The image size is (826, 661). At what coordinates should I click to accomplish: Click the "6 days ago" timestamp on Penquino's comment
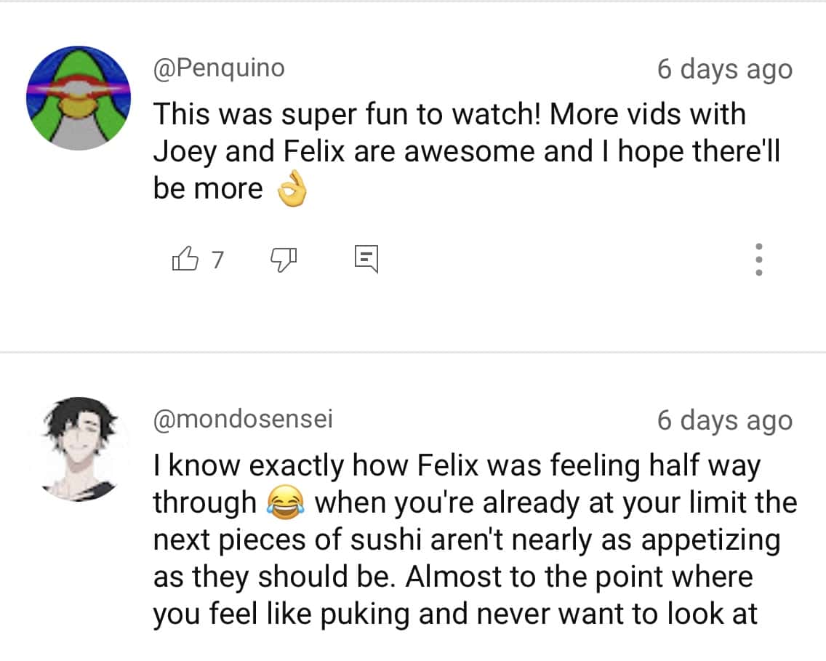[724, 70]
